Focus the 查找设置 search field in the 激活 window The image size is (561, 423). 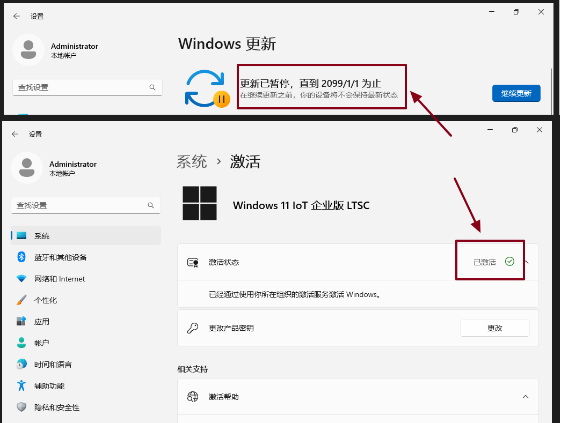click(x=81, y=205)
